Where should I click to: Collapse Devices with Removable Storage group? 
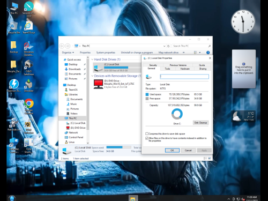tap(92, 76)
